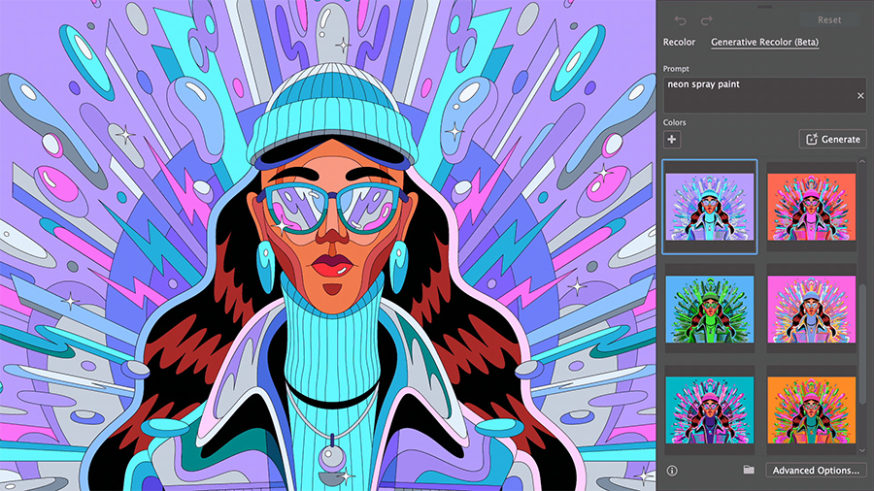This screenshot has width=874, height=491.
Task: Click the undo arrow icon
Action: coord(680,20)
